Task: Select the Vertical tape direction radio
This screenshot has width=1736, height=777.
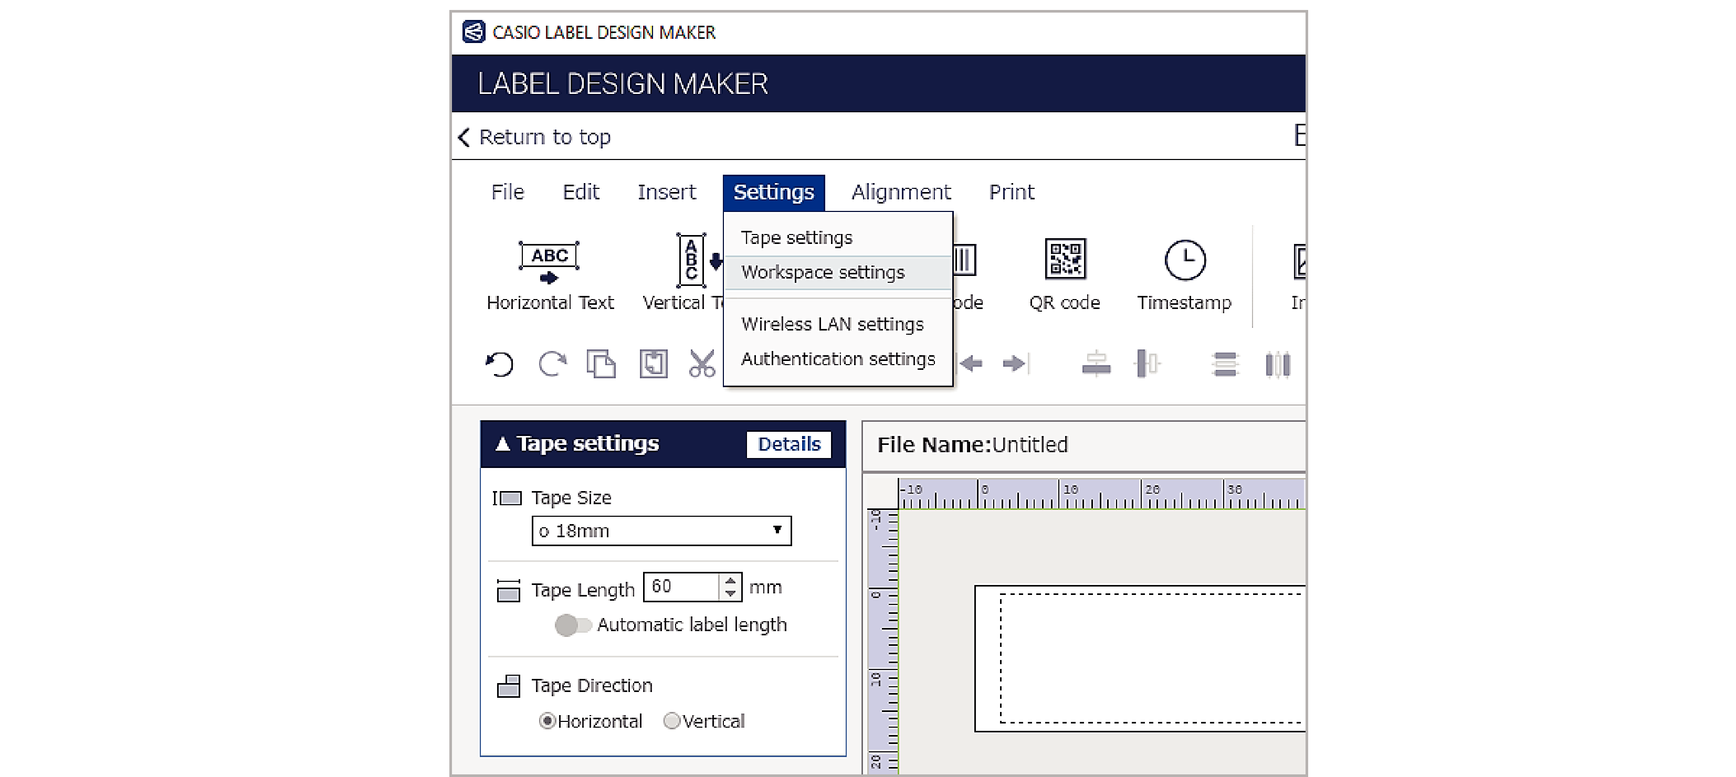Action: (x=671, y=721)
